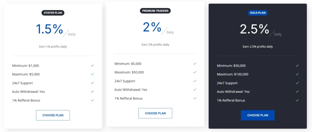Image resolution: width=312 pixels, height=132 pixels.
Task: Click checkmark next to Stater 24x7 Support
Action: pyautogui.click(x=92, y=83)
